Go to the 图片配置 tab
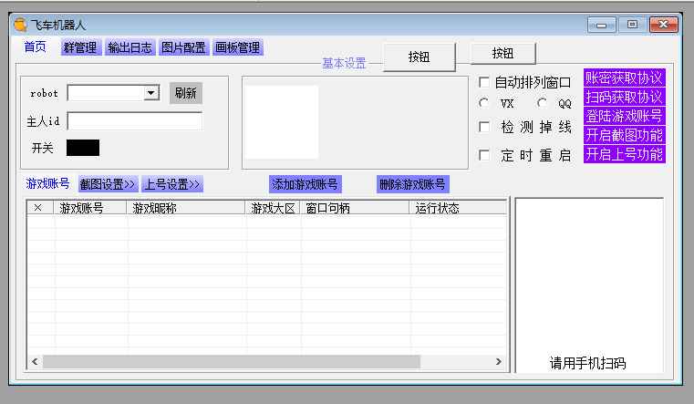This screenshot has width=694, height=404. (183, 47)
